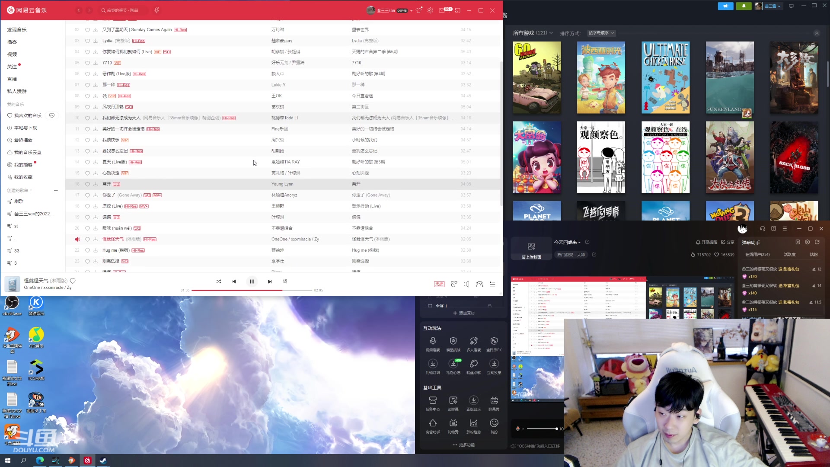
Task: Click 添加素材 add material button
Action: [463, 313]
